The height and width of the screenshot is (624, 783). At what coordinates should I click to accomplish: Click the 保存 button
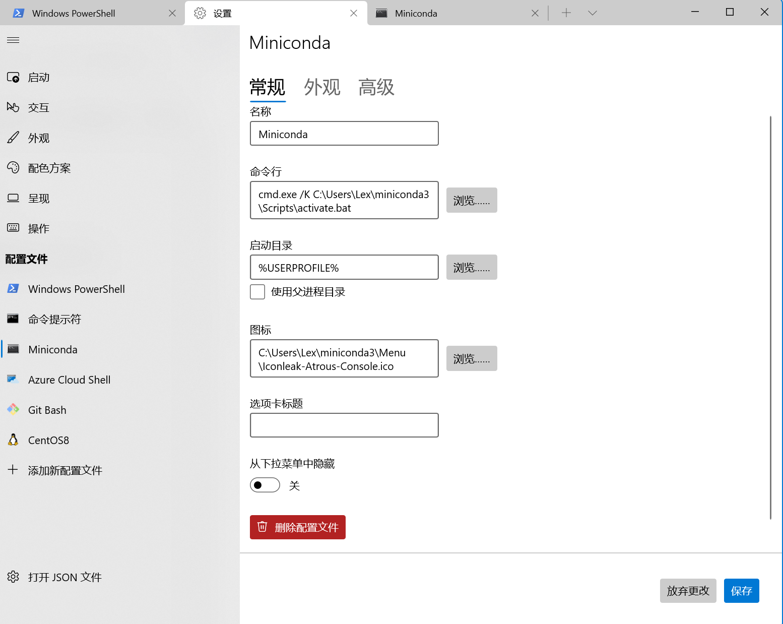point(741,590)
